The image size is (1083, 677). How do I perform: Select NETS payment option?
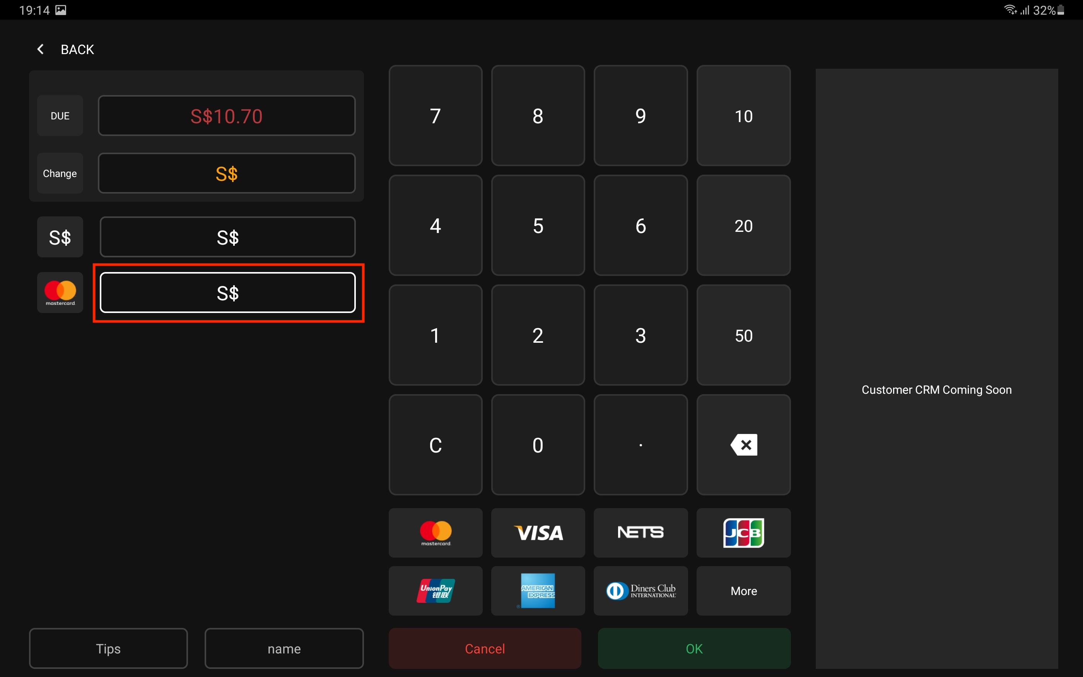pos(640,532)
